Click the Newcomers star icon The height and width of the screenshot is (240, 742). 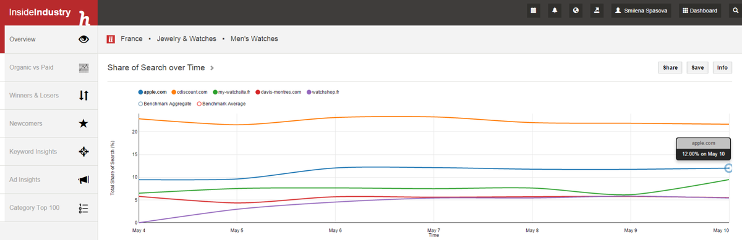click(84, 123)
